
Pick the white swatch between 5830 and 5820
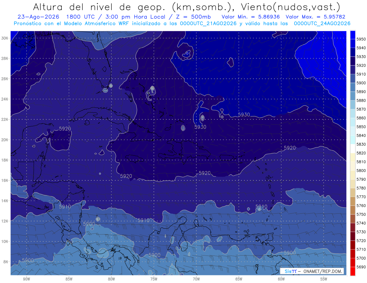tap(353, 148)
